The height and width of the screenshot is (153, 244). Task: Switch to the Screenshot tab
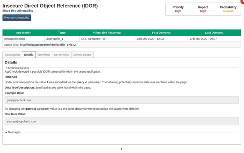pos(62,55)
